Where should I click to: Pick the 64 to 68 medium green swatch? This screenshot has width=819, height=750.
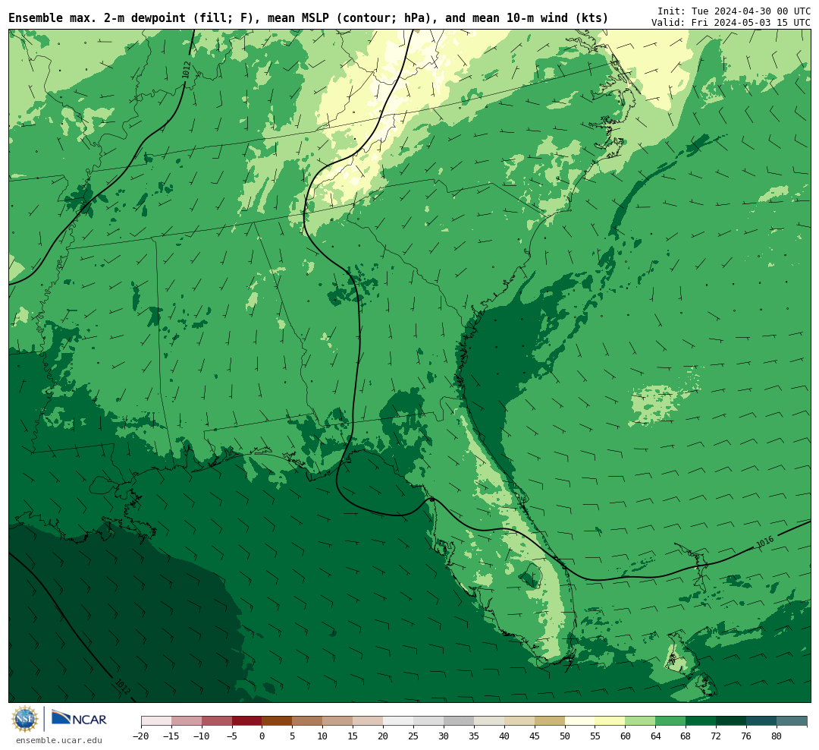(x=671, y=721)
